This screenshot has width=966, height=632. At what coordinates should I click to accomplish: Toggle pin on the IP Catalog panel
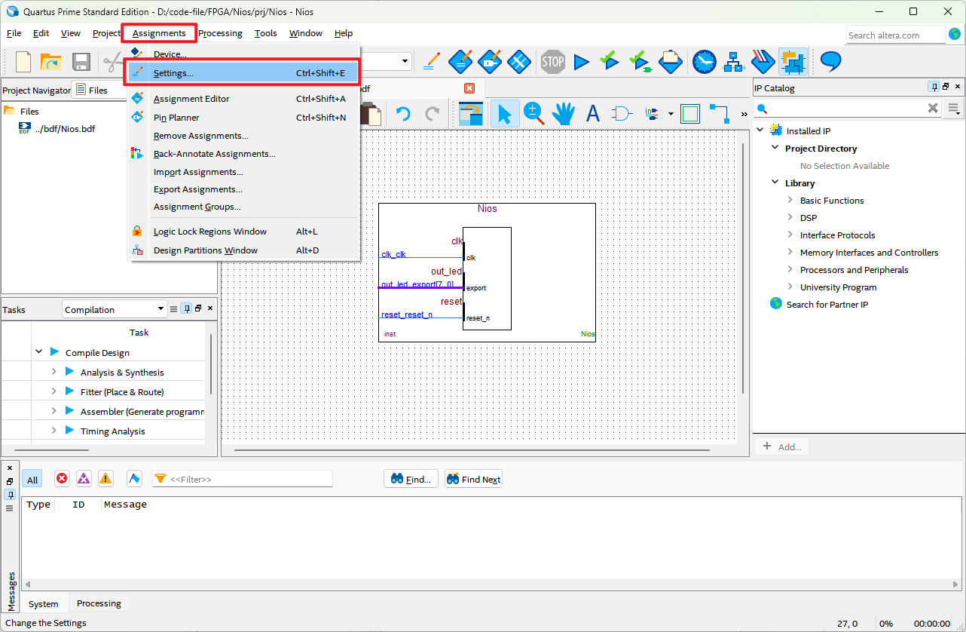[x=934, y=87]
